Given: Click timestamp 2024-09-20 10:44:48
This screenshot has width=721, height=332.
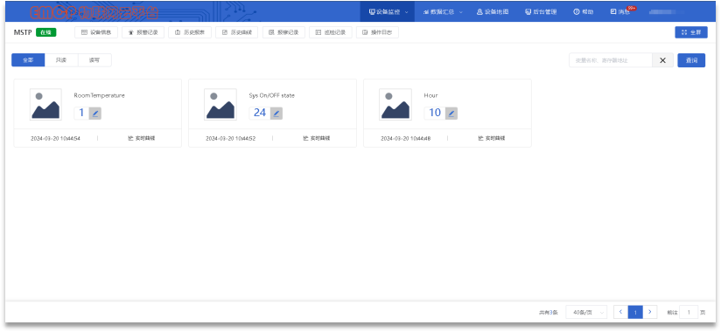Looking at the screenshot, I should [406, 138].
